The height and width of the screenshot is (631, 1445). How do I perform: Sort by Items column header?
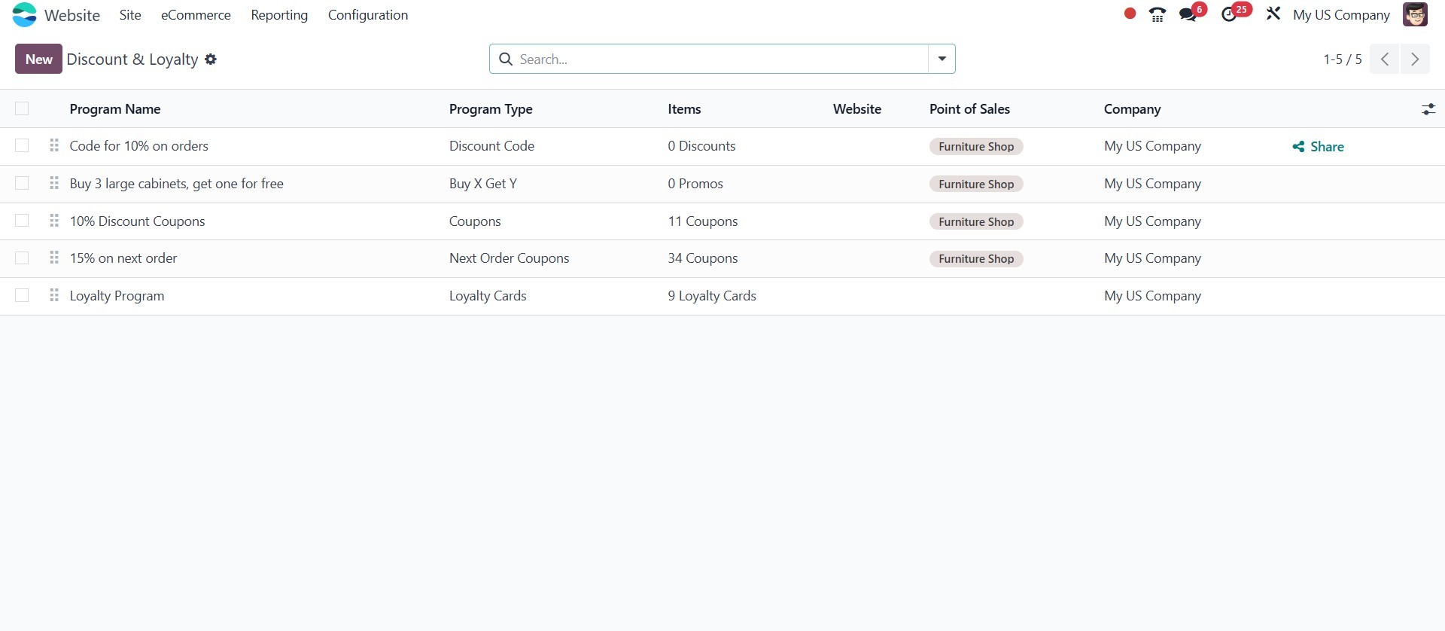click(x=684, y=109)
